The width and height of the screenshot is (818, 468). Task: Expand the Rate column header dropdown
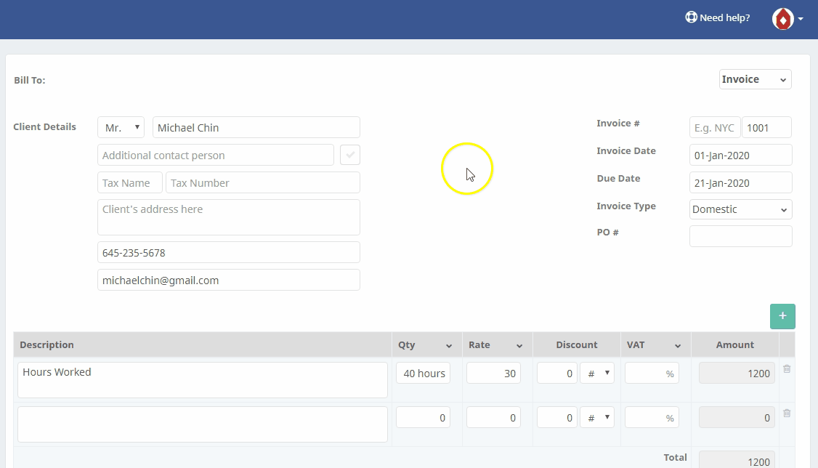[x=519, y=345]
